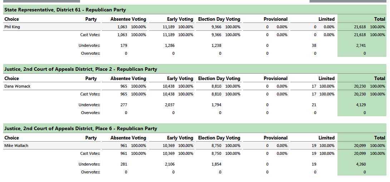The image size is (390, 182).
Task: Click the Early Voting column header in Place 2
Action: pyautogui.click(x=180, y=79)
